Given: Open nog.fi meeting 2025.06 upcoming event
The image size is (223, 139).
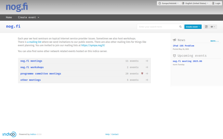Looking at the screenshot, I should (187, 61).
